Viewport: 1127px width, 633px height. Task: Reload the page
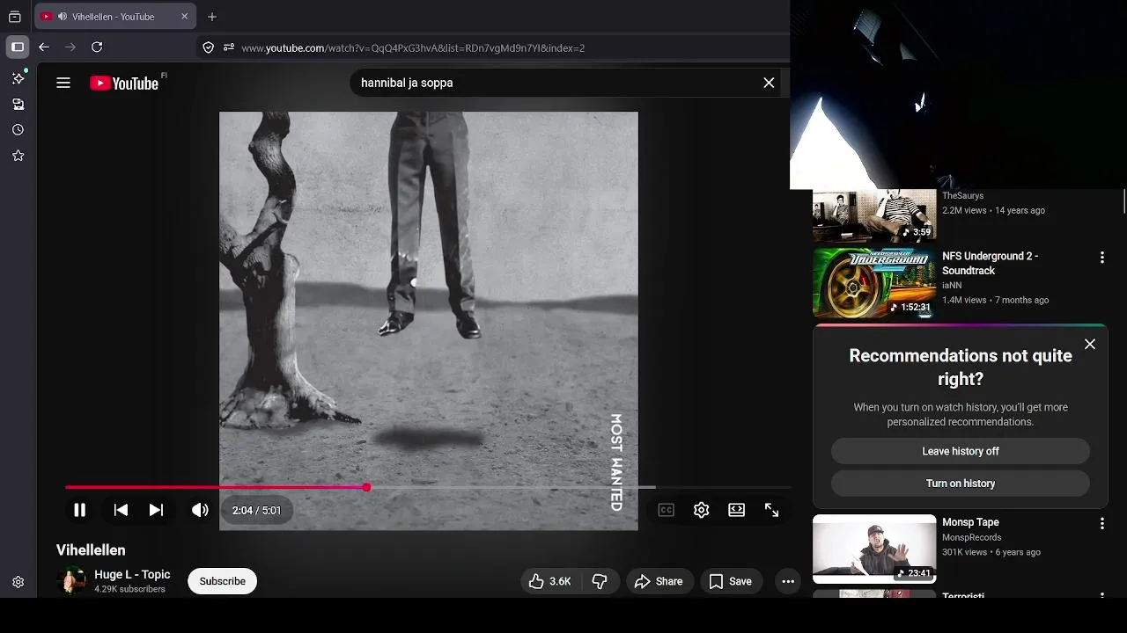[97, 47]
